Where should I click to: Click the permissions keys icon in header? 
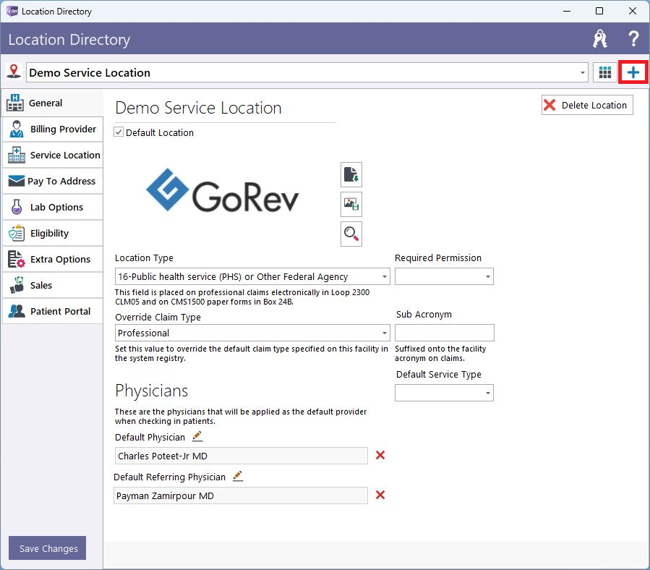600,39
